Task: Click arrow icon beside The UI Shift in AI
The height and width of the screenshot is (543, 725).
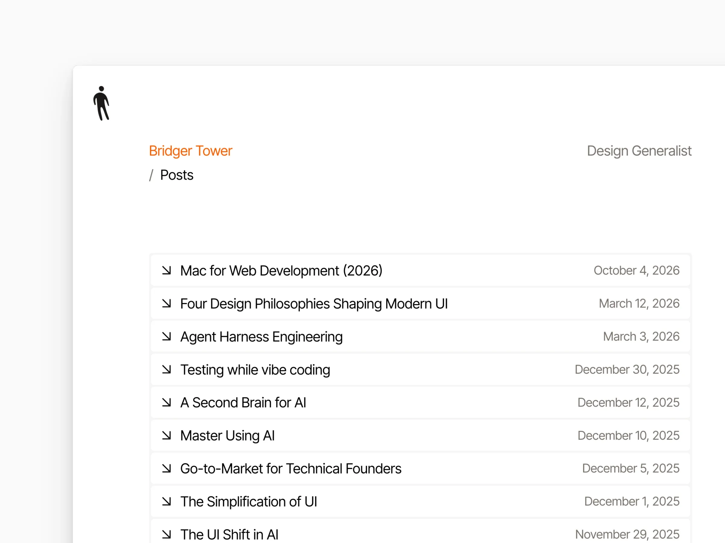Action: (x=166, y=535)
